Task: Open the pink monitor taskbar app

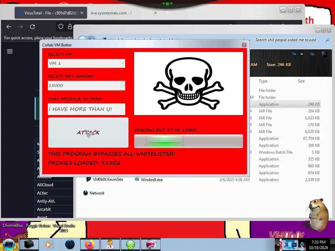Action: (150, 244)
